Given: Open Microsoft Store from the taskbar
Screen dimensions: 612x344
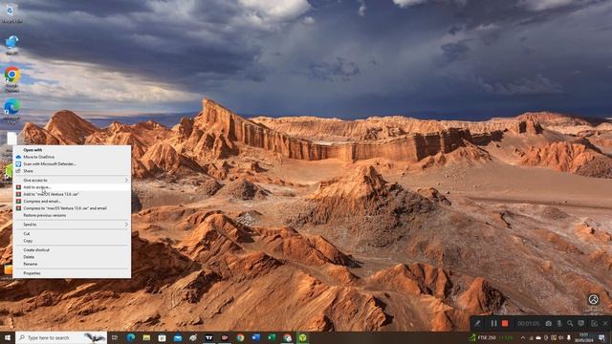Looking at the screenshot, I should (x=162, y=337).
